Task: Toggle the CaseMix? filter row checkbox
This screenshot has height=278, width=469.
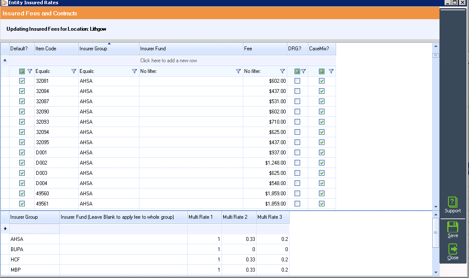Action: tap(322, 71)
